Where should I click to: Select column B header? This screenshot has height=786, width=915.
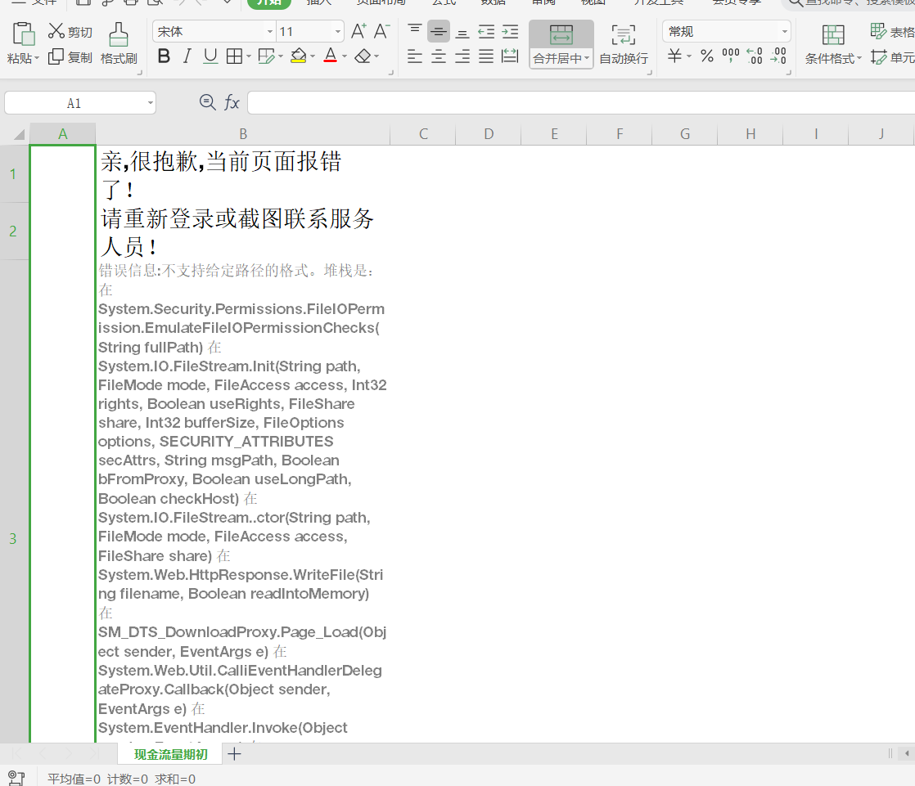coord(243,134)
